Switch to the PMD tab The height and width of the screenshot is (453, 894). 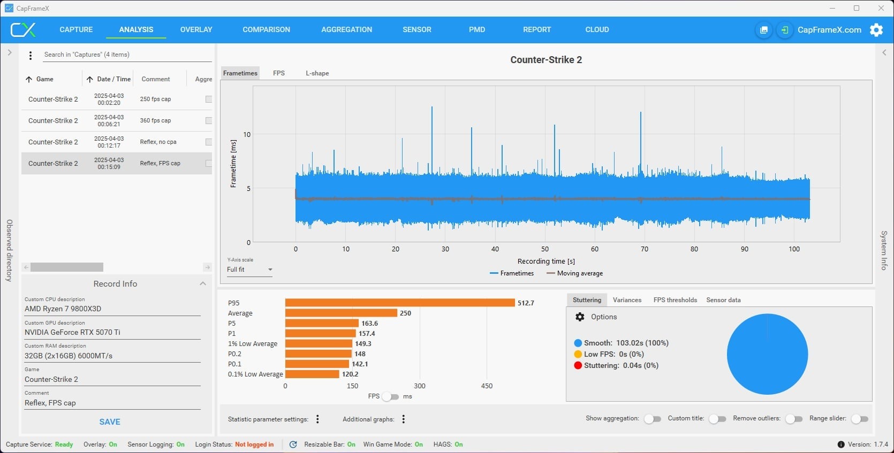click(x=477, y=30)
